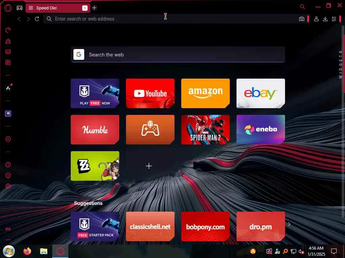Open the Free Starter Pack suggestion

(95, 226)
